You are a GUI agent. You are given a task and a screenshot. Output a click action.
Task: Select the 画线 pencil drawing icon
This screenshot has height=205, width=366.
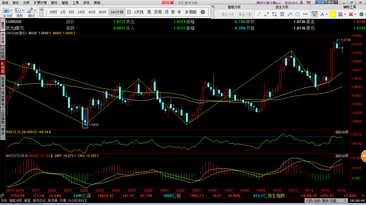pyautogui.click(x=30, y=10)
